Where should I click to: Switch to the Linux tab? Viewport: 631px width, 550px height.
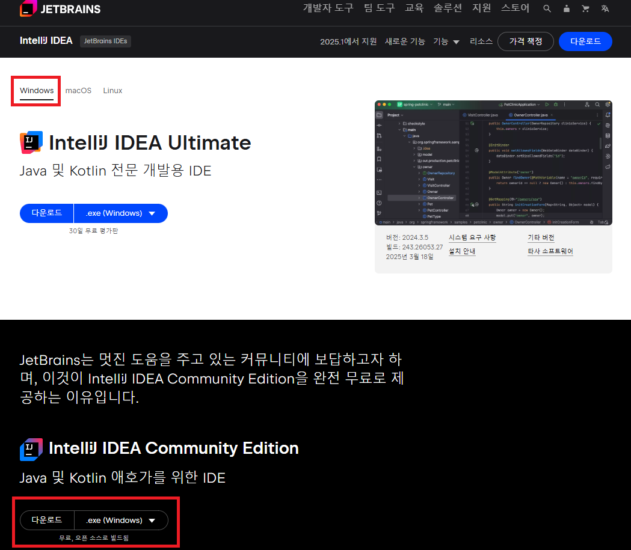tap(112, 91)
